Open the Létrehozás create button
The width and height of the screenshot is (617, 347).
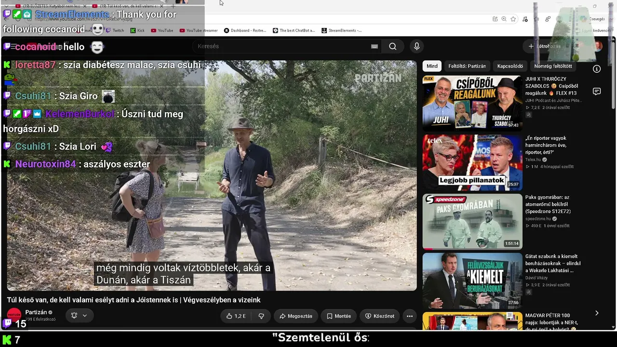[545, 46]
